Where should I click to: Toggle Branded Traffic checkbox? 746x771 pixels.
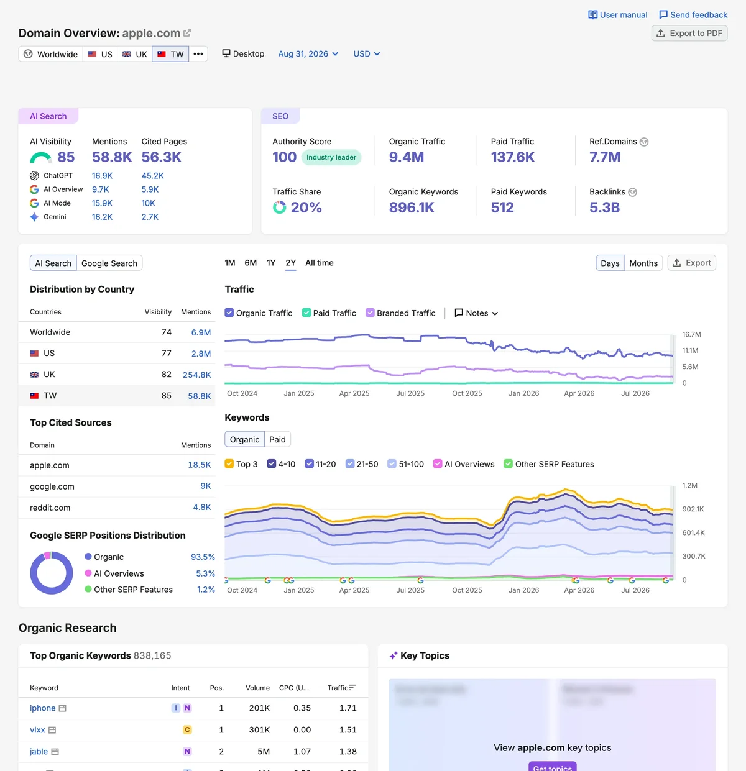tap(370, 313)
